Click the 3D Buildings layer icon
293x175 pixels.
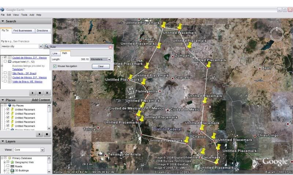[x=12, y=170]
